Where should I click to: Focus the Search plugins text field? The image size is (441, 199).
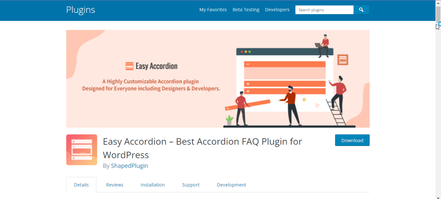click(324, 10)
